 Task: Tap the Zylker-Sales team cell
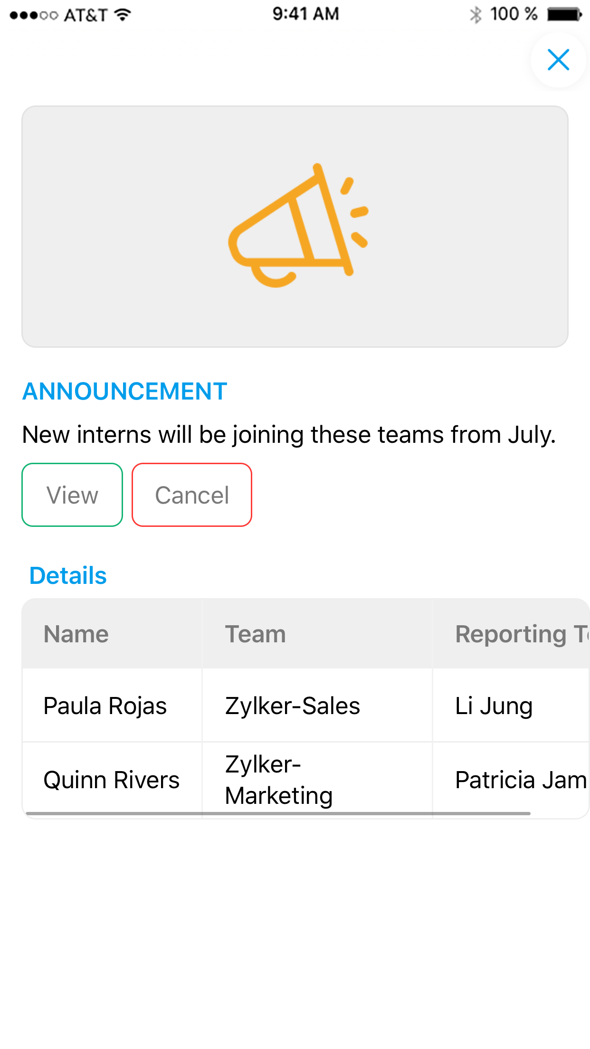[x=293, y=706]
